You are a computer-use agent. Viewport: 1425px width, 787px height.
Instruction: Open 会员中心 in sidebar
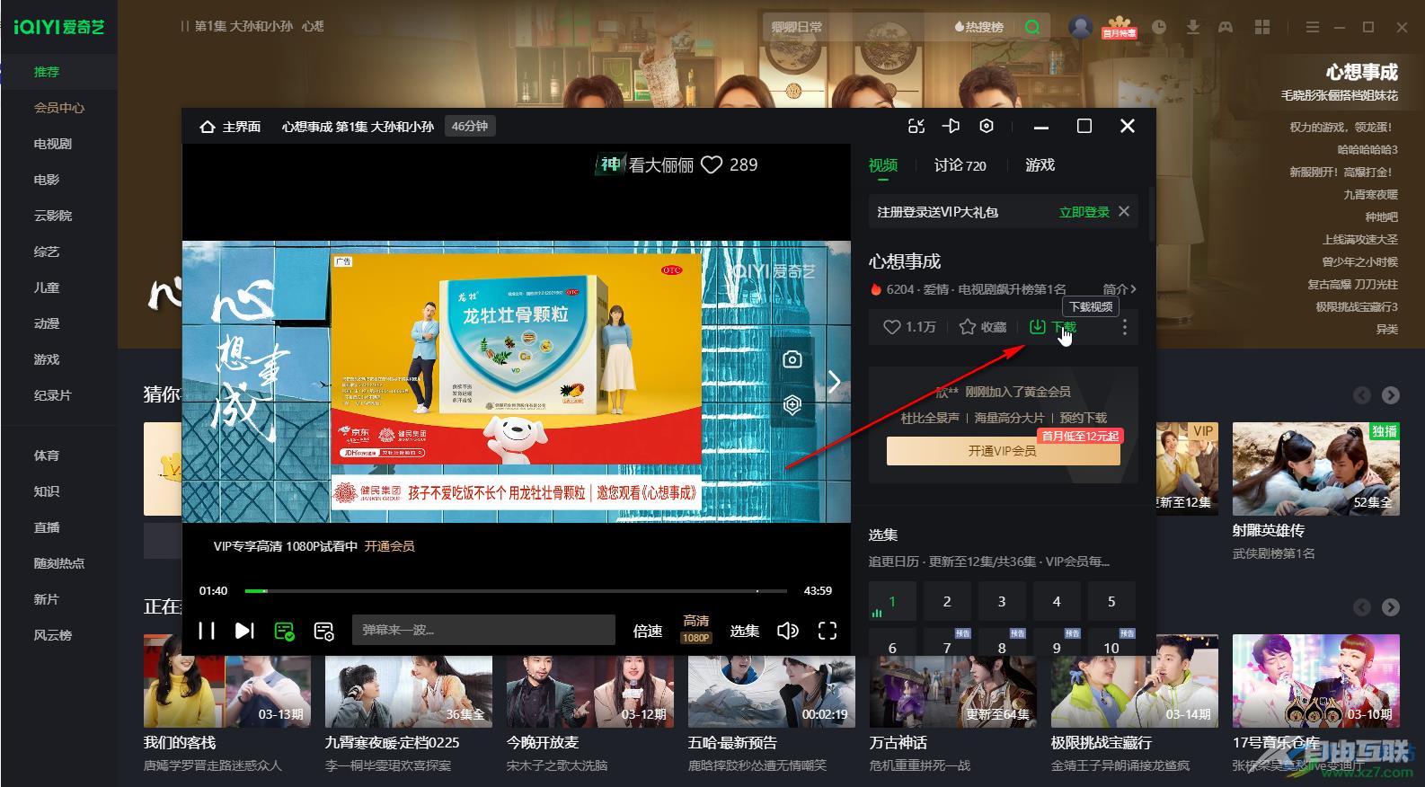(59, 108)
